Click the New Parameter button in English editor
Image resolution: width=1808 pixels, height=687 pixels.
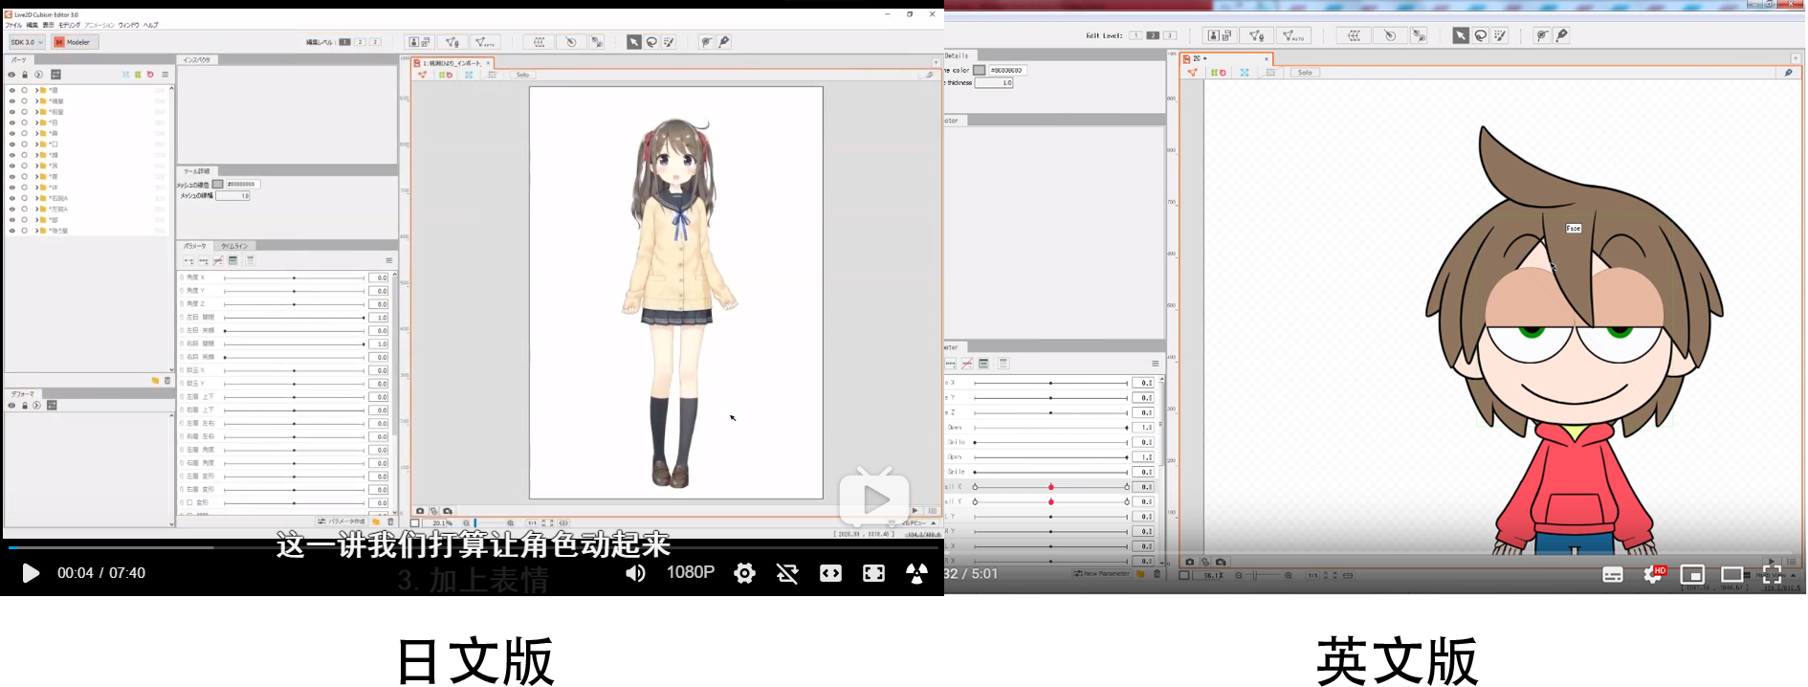1101,574
